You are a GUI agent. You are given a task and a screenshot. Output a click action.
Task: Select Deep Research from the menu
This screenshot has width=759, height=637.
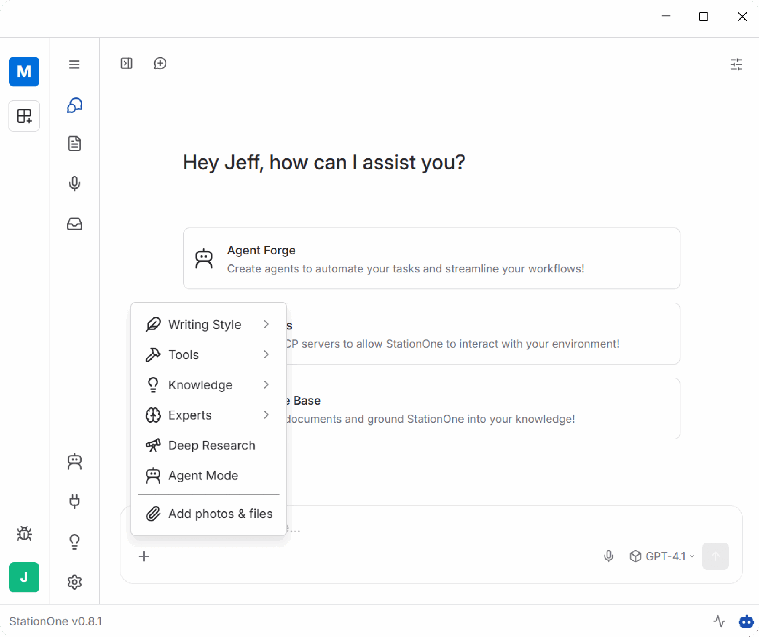tap(211, 445)
